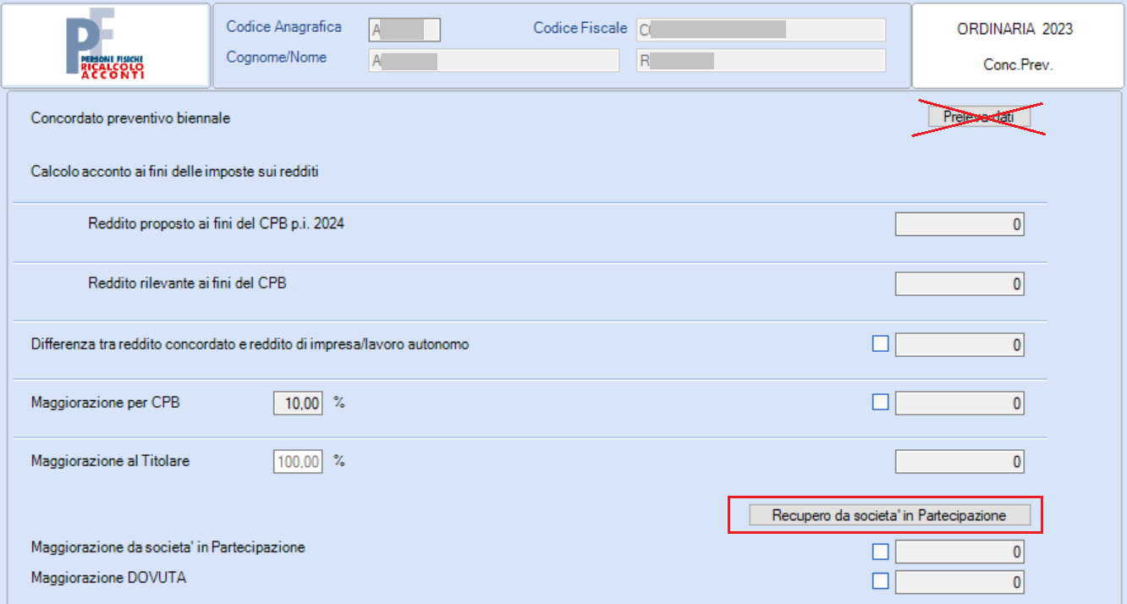Screen dimensions: 1127x604
Task: Click the Reddito rilevante ai fini del CPB label
Action: (x=187, y=283)
